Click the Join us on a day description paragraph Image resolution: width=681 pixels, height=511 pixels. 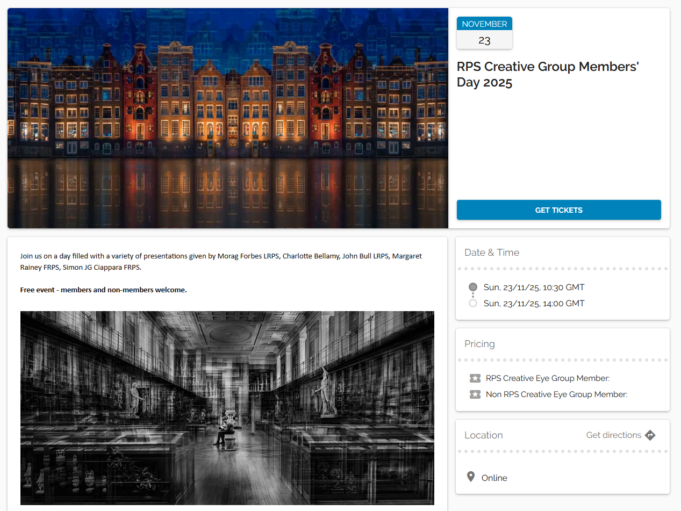[221, 262]
